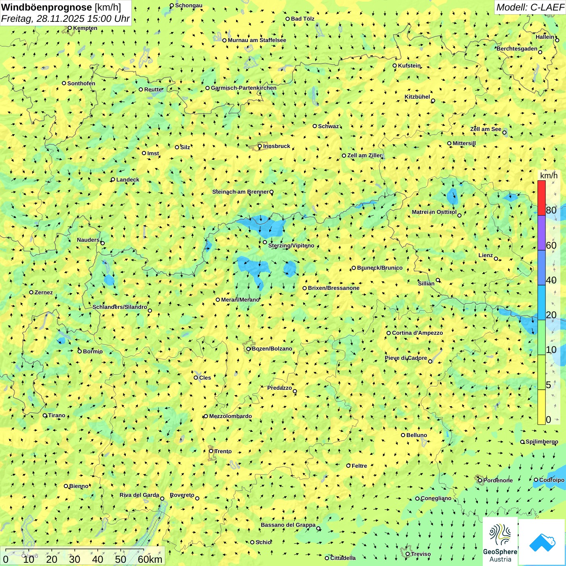Click the Meran/Merano label
566x566 pixels.
click(x=240, y=300)
